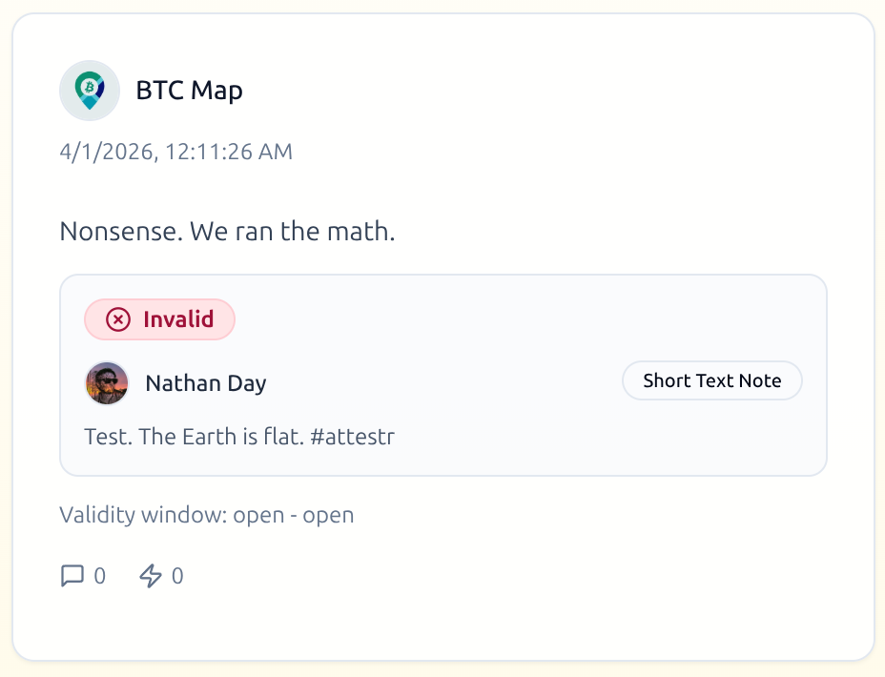Click the Short Text Note badge
This screenshot has height=677, width=885.
[x=711, y=381]
